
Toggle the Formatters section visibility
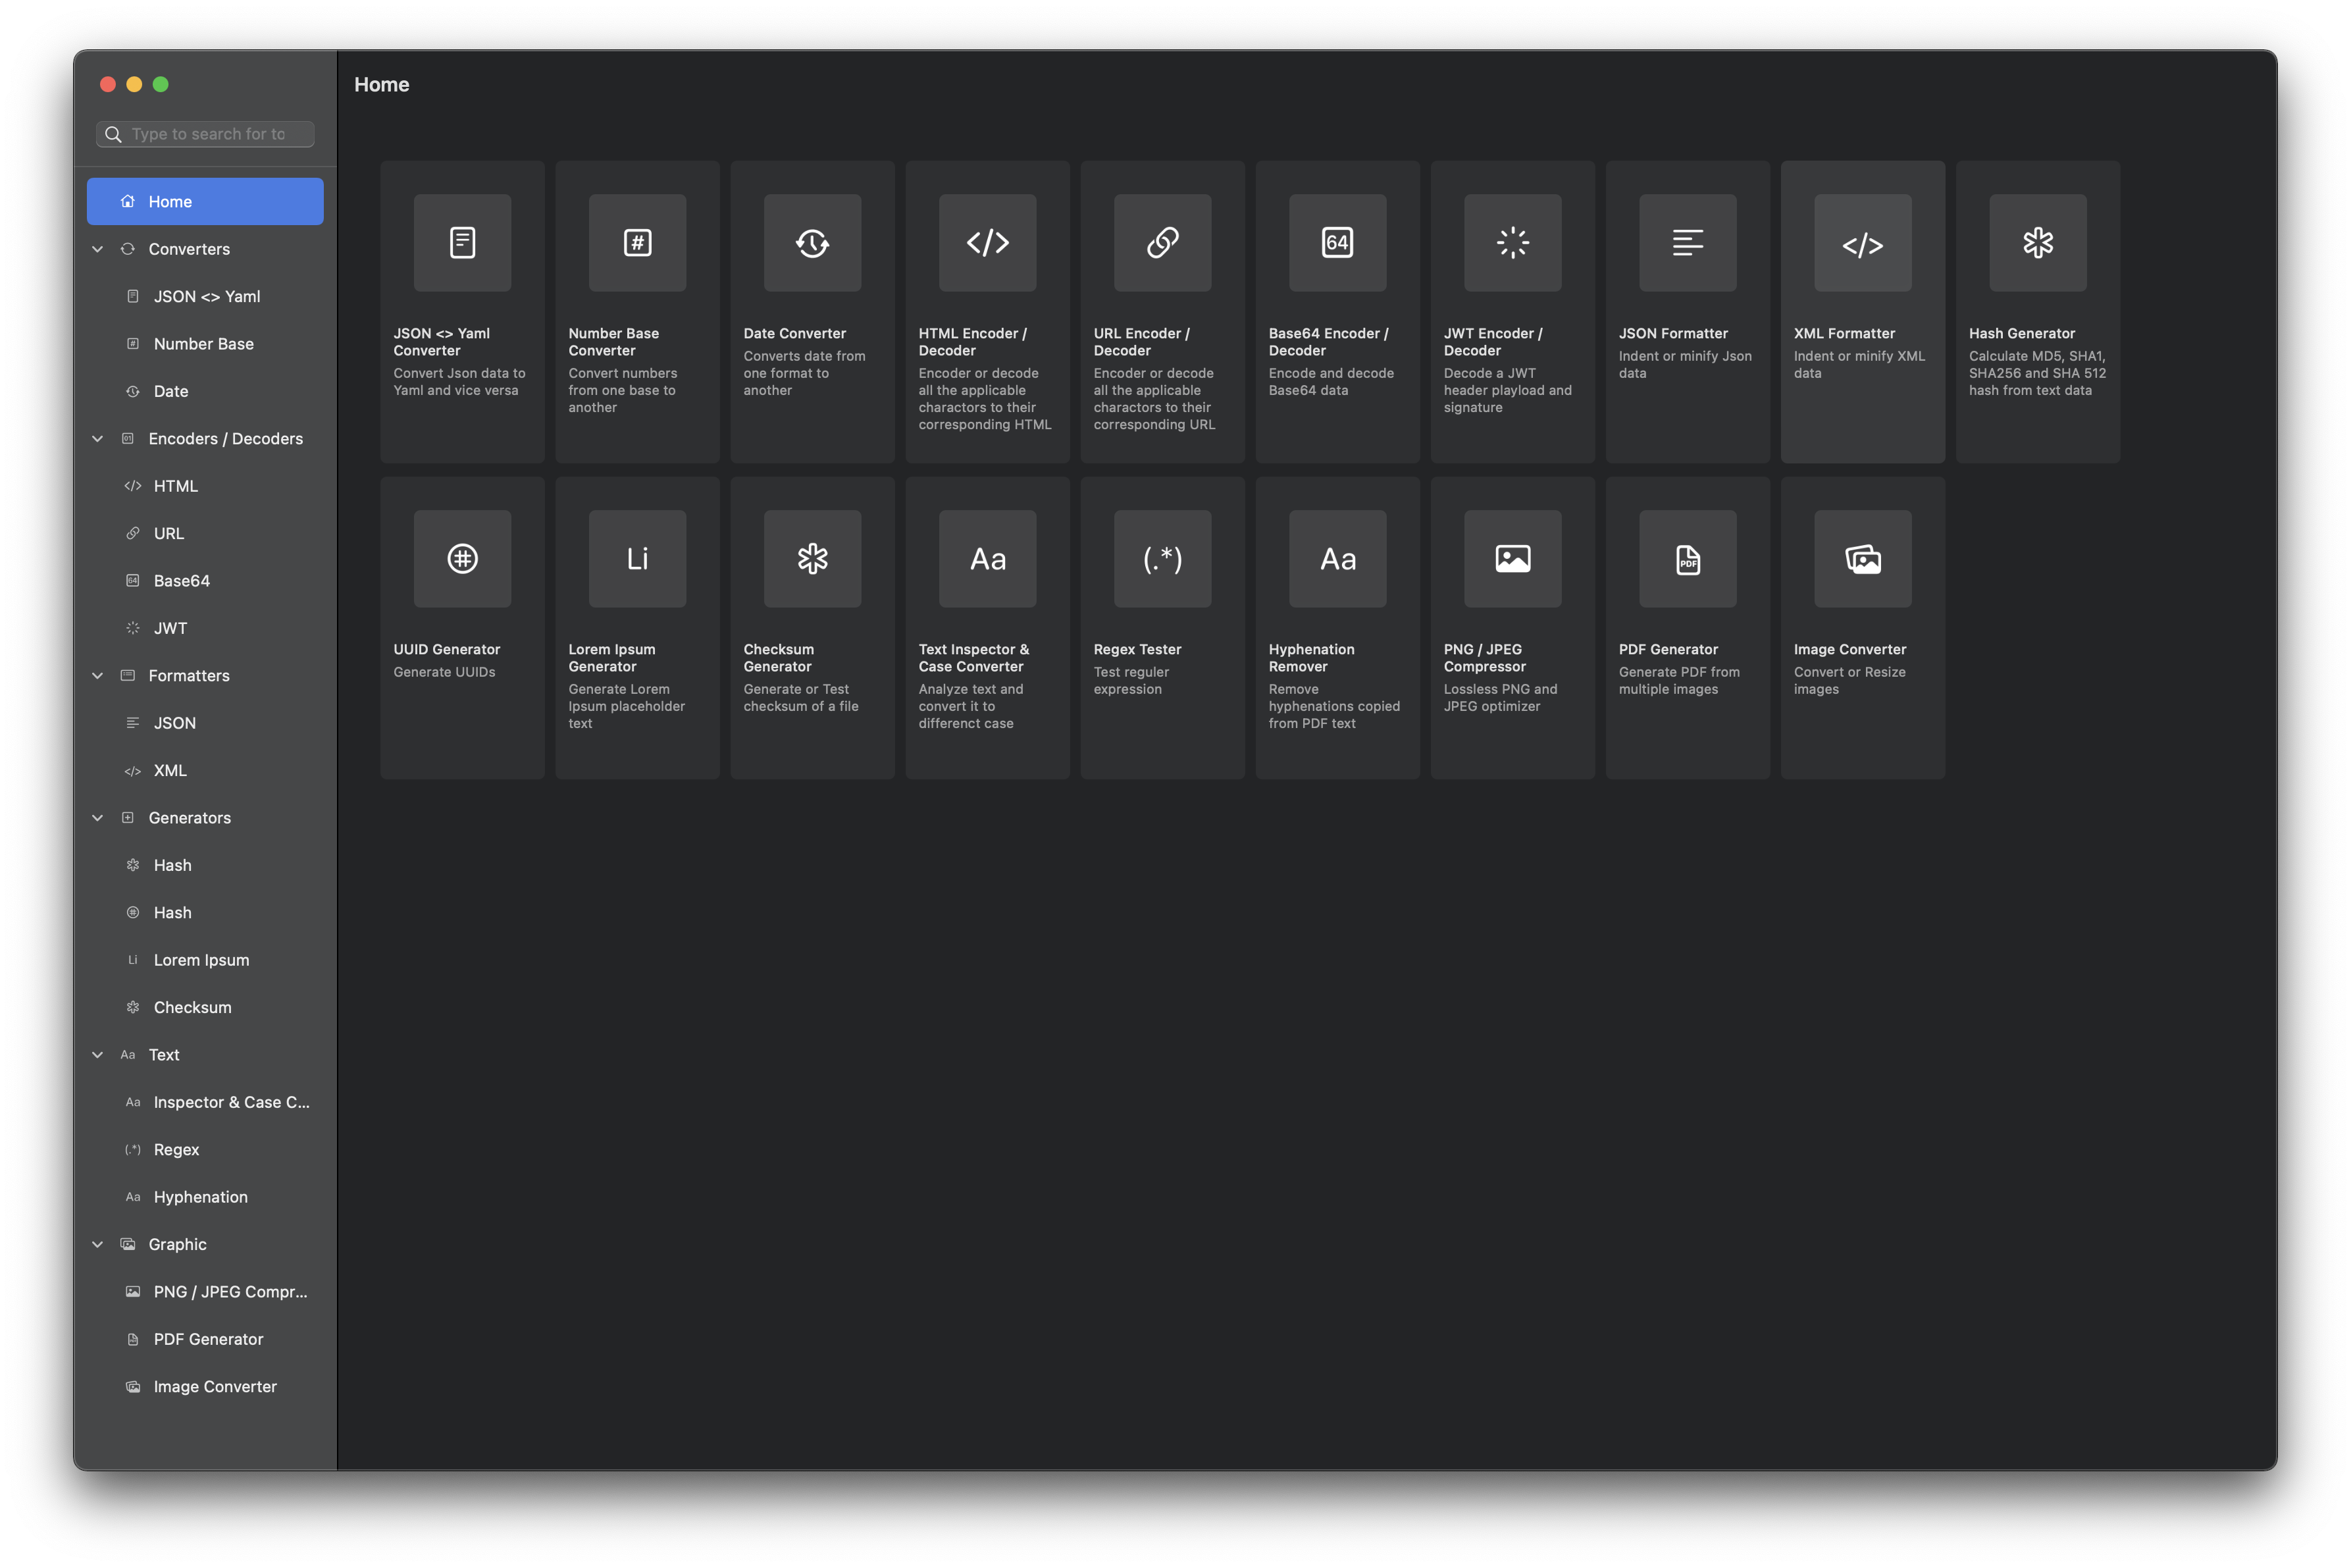(99, 674)
